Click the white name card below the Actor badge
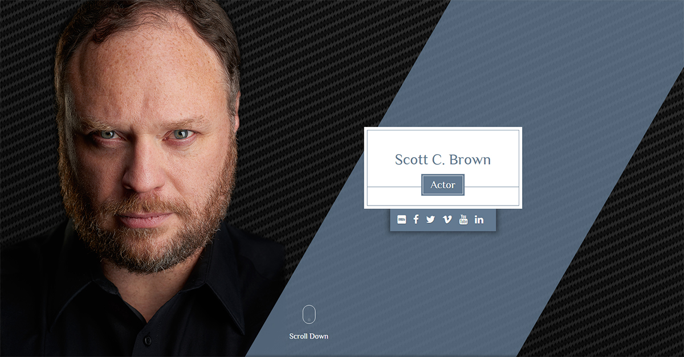This screenshot has height=357, width=684. tap(443, 200)
